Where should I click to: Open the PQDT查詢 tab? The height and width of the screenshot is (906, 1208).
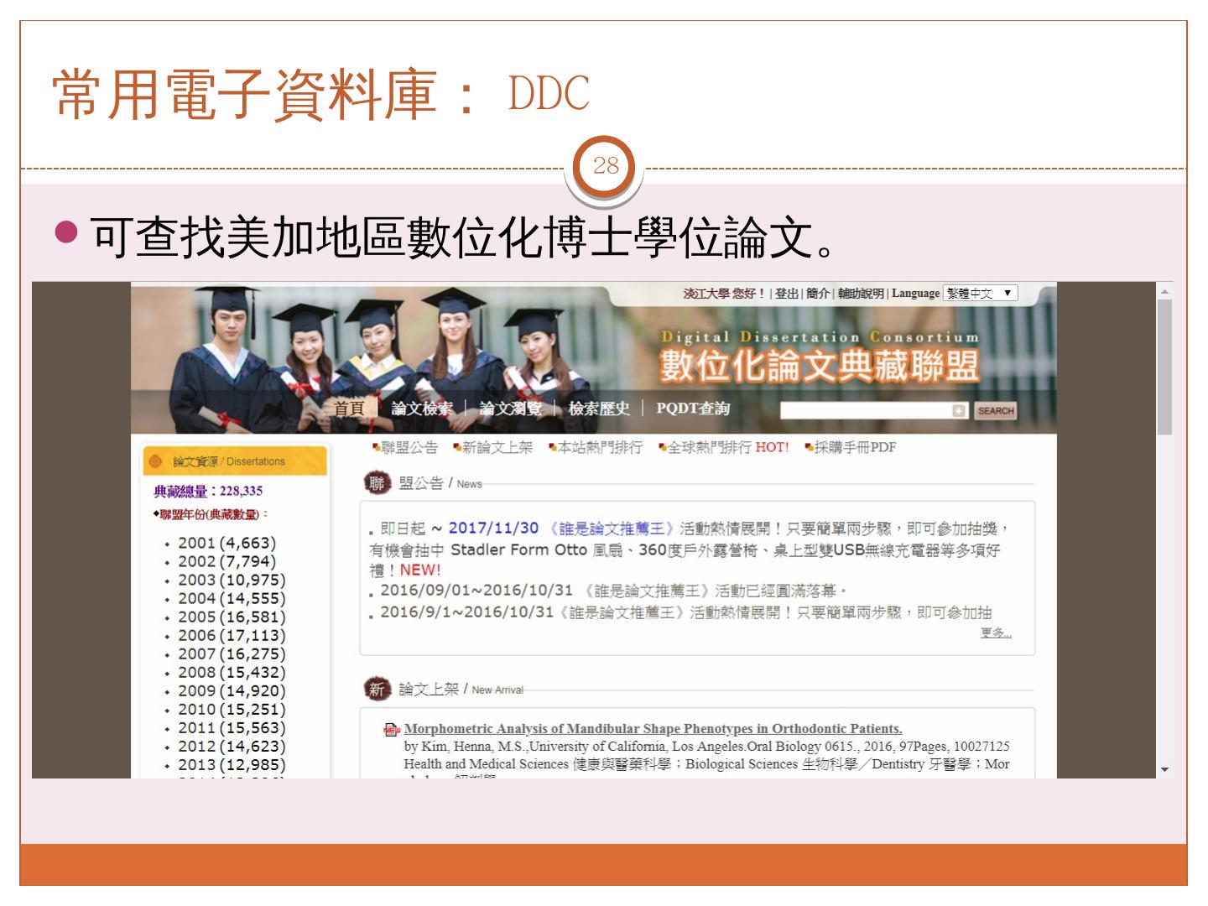pyautogui.click(x=693, y=409)
